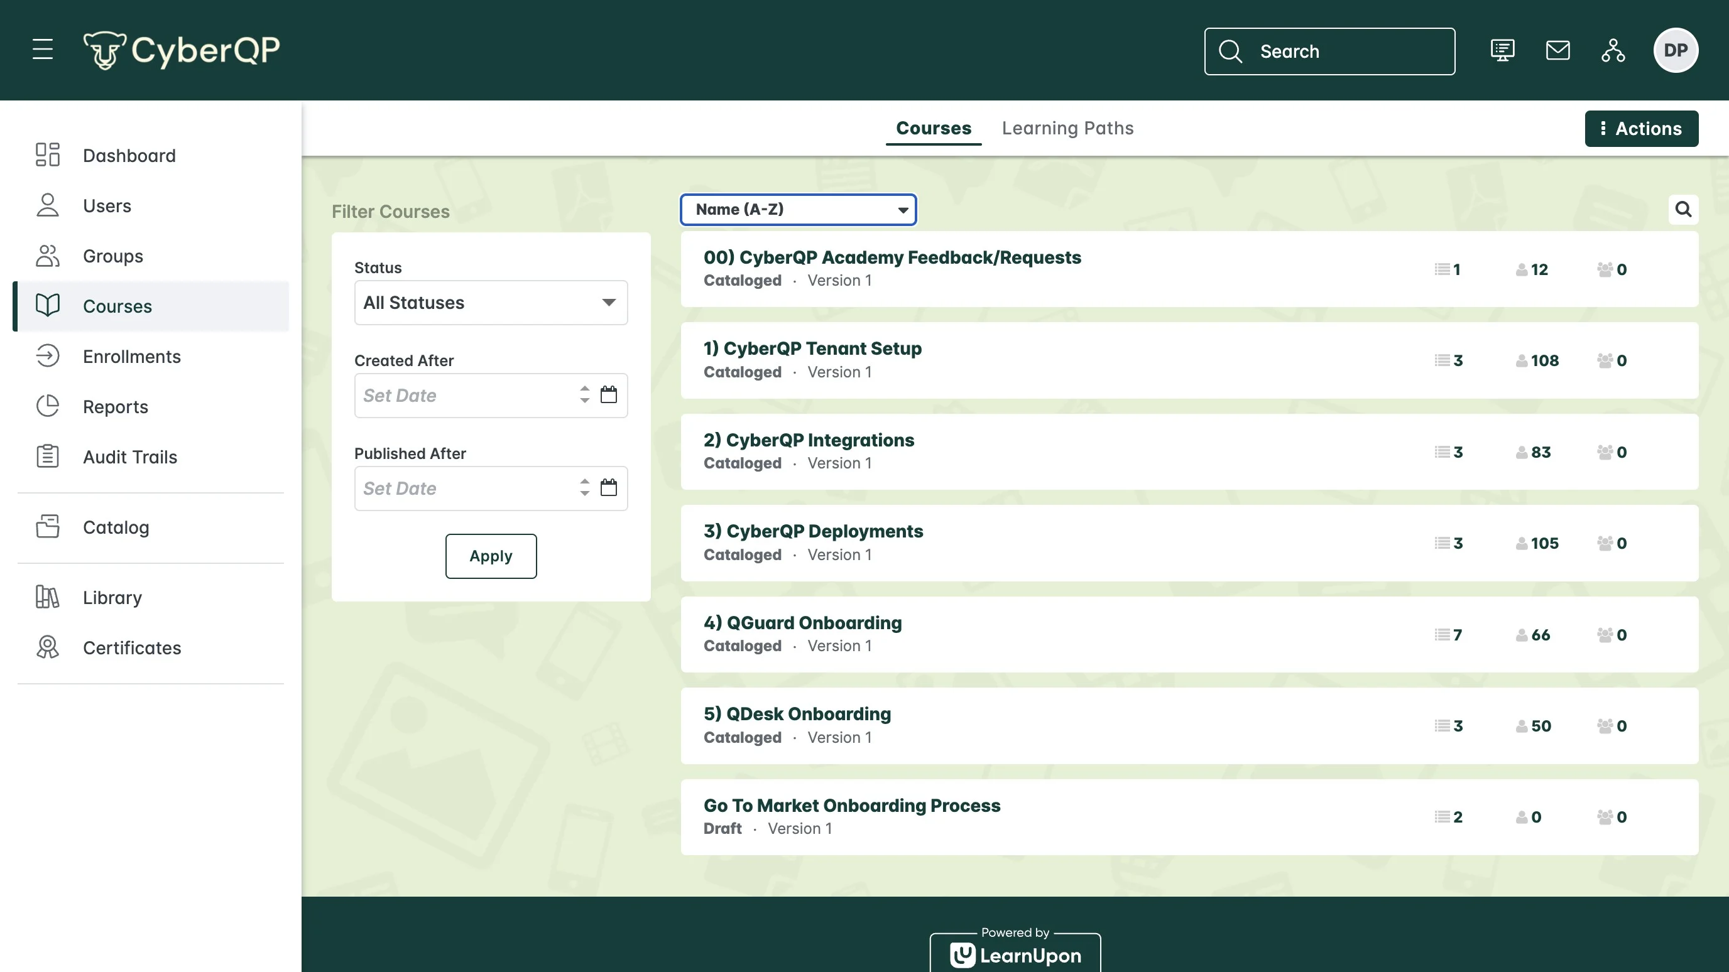
Task: Open the Name (A-Z) sort dropdown
Action: [x=798, y=209]
